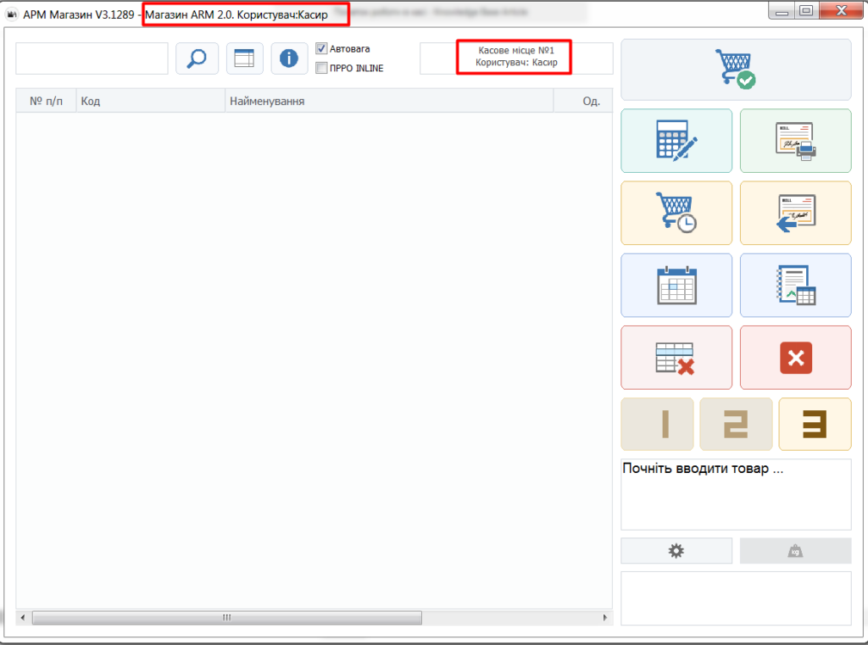Select the number 3 button
This screenshot has height=645, width=868.
point(815,424)
